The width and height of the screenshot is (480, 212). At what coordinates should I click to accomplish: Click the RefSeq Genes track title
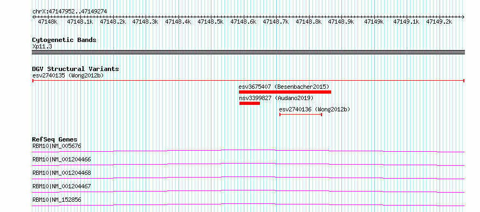(x=55, y=139)
